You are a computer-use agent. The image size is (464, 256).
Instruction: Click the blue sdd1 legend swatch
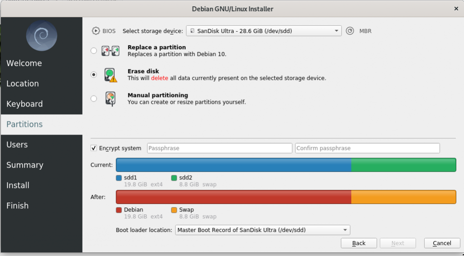point(119,178)
